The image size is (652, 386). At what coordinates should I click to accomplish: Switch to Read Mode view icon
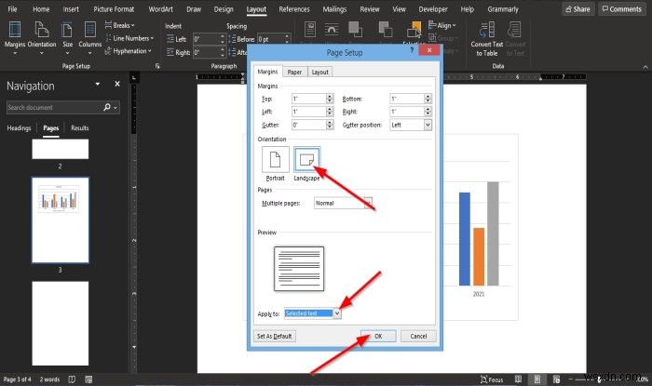pos(518,379)
